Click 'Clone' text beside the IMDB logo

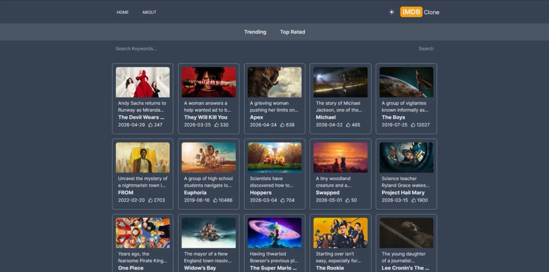432,12
